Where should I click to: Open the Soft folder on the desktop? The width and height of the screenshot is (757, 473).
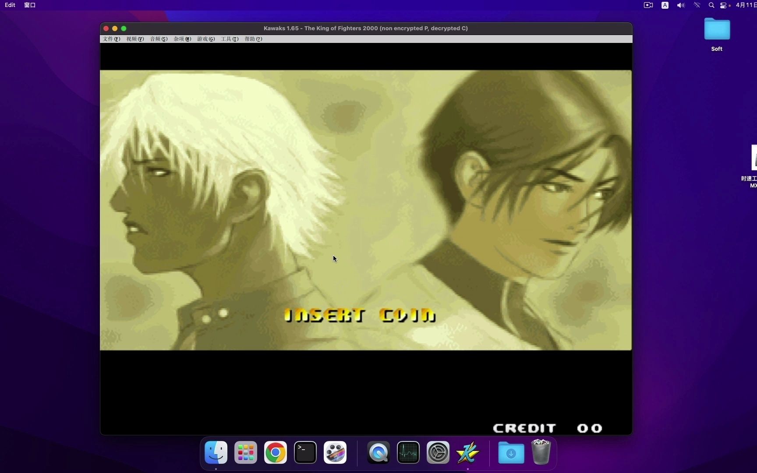(x=717, y=34)
